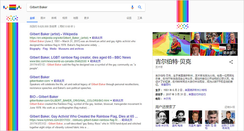Image resolution: width=244 pixels, height=131 pixels.
Task: Open the 设置 menu
Action: 129,18
